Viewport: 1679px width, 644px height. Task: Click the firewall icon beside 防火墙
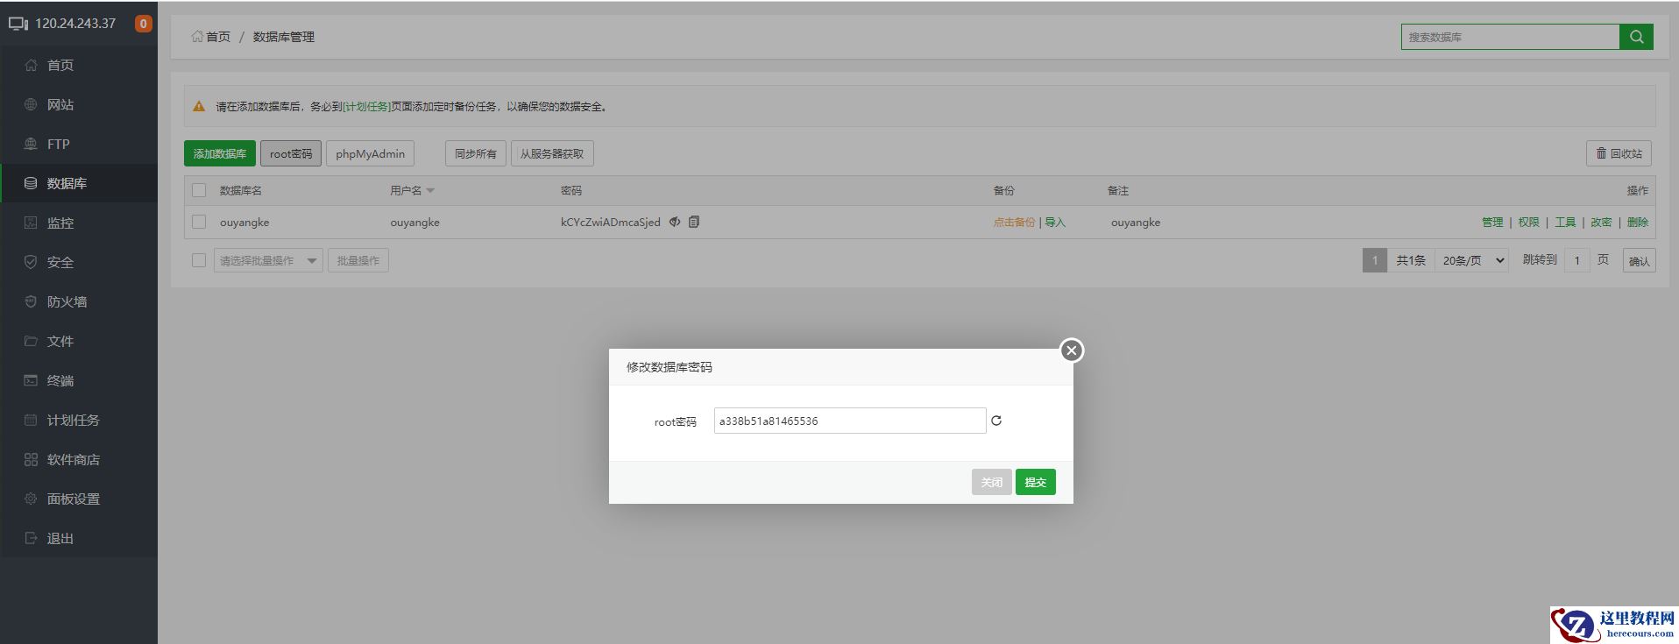pyautogui.click(x=31, y=301)
